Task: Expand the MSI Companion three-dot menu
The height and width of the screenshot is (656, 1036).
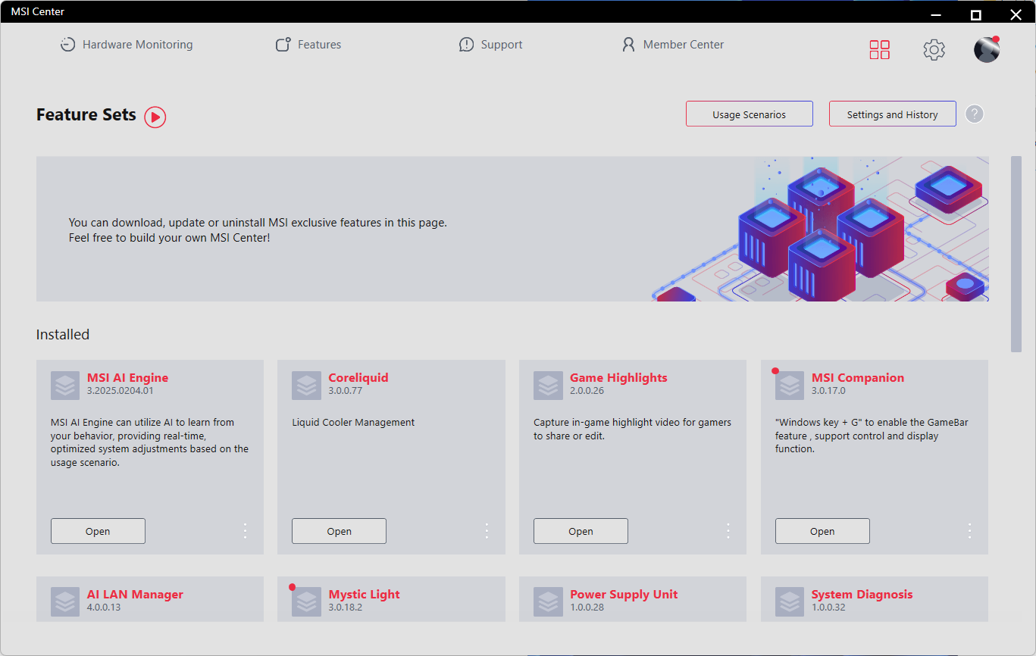Action: 970,531
